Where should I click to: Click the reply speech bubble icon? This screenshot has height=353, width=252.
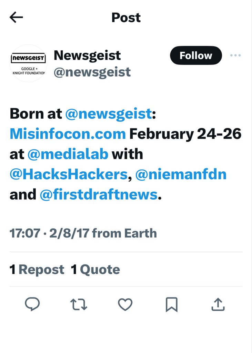tap(32, 304)
